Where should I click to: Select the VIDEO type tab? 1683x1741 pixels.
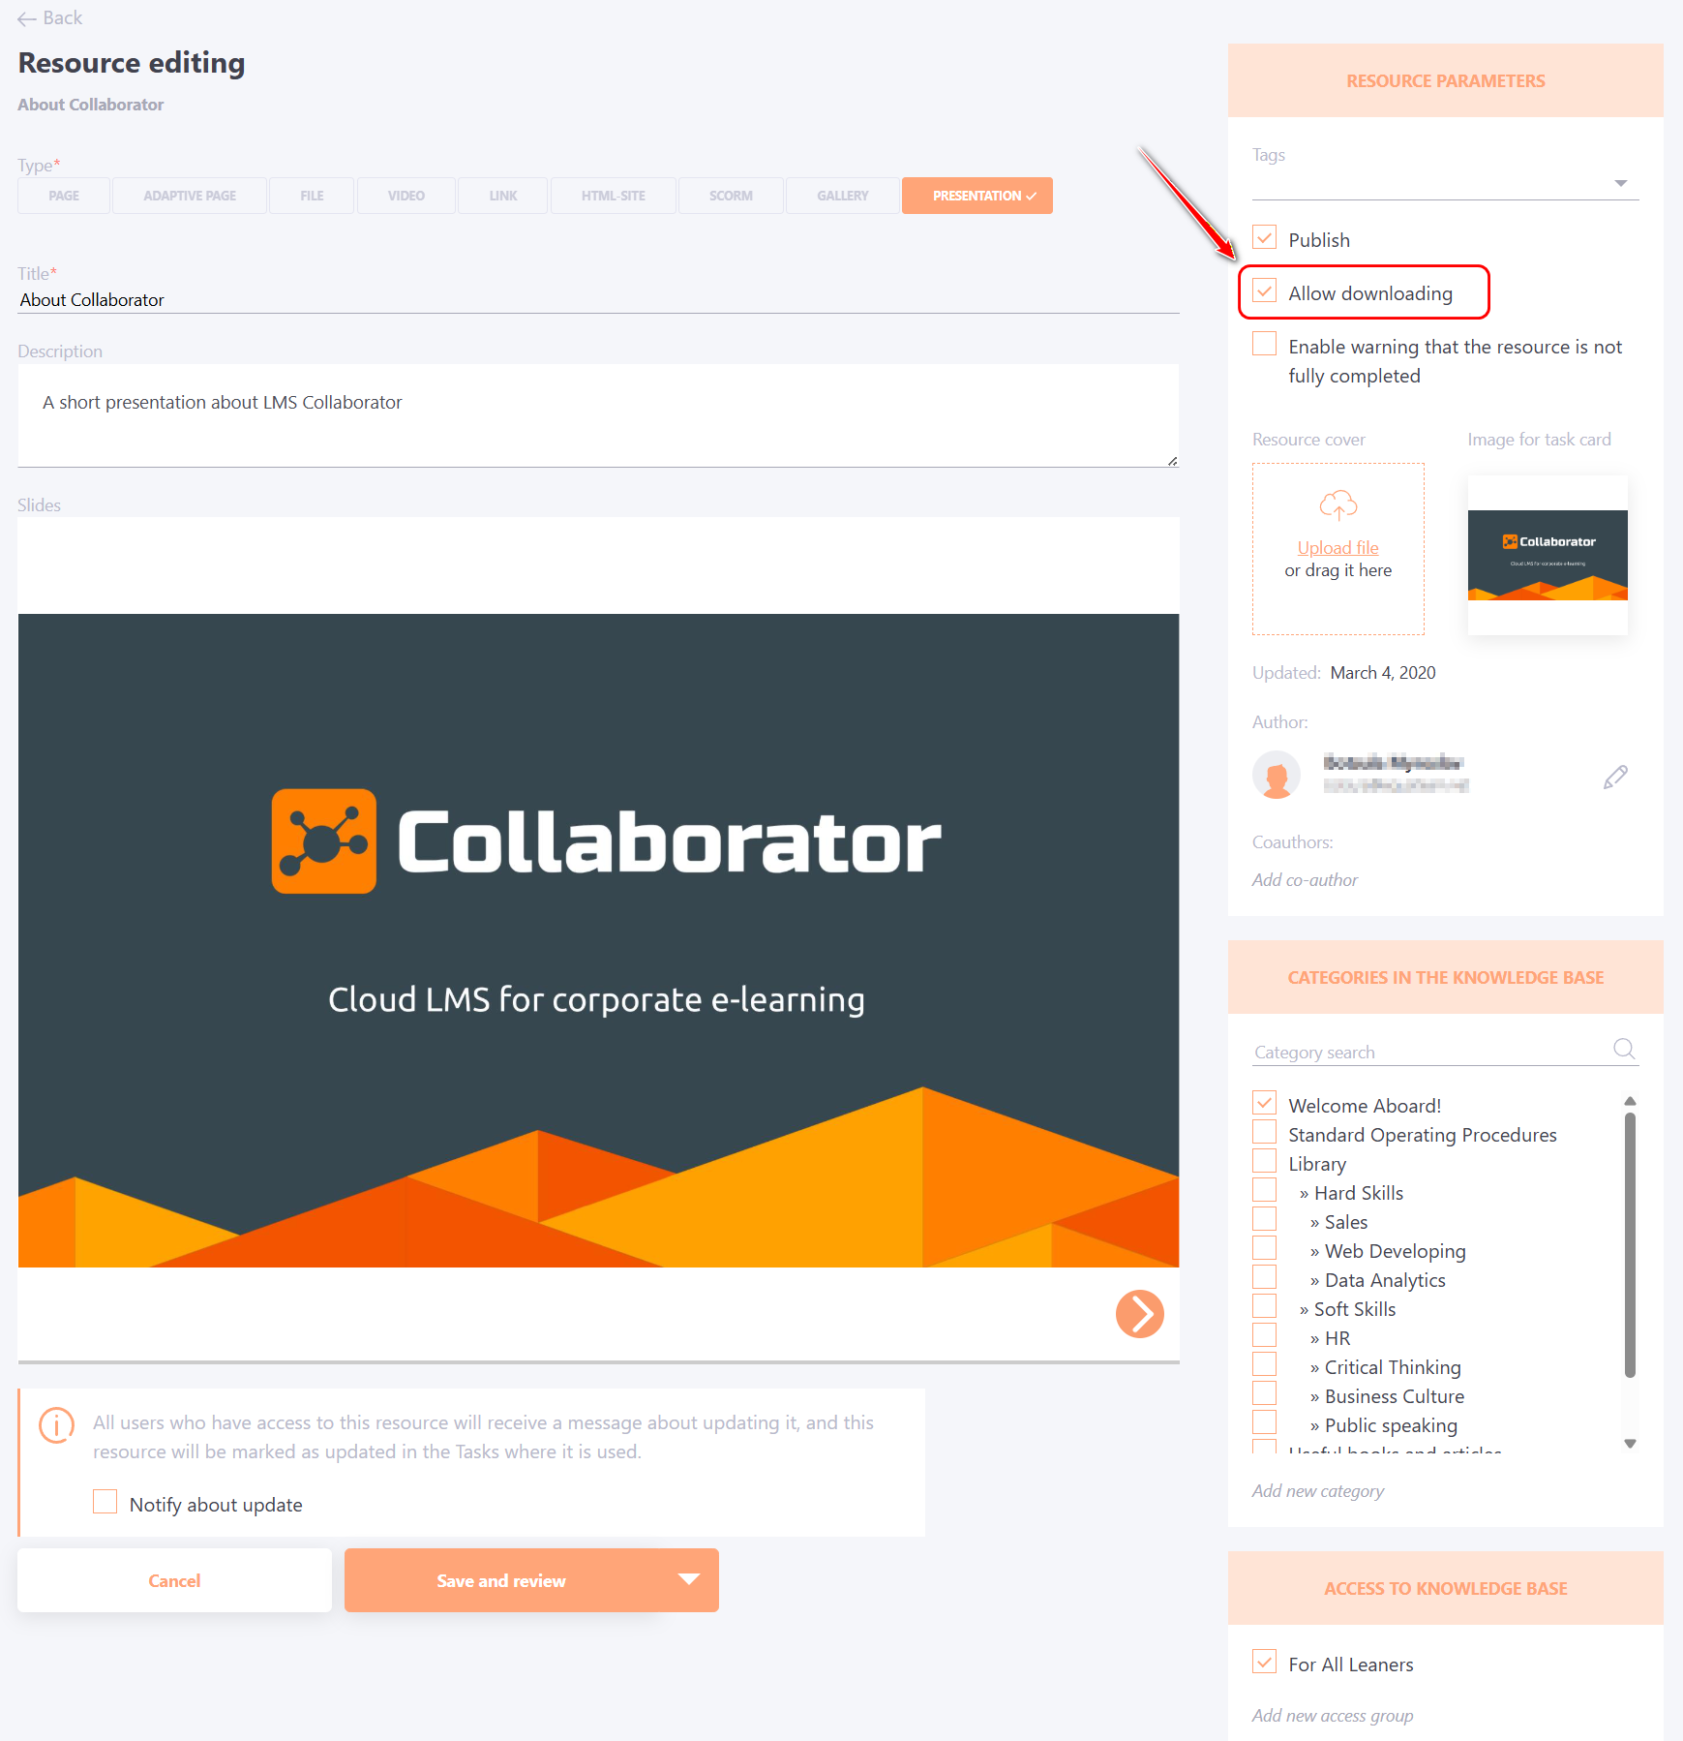[406, 196]
